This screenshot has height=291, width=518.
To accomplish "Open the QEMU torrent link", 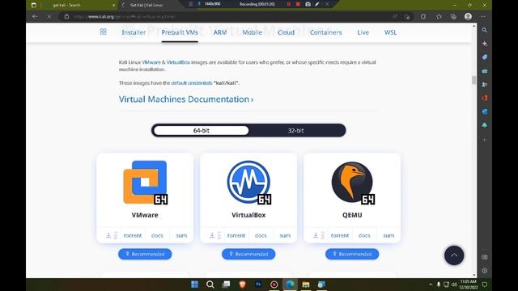I will pos(340,235).
